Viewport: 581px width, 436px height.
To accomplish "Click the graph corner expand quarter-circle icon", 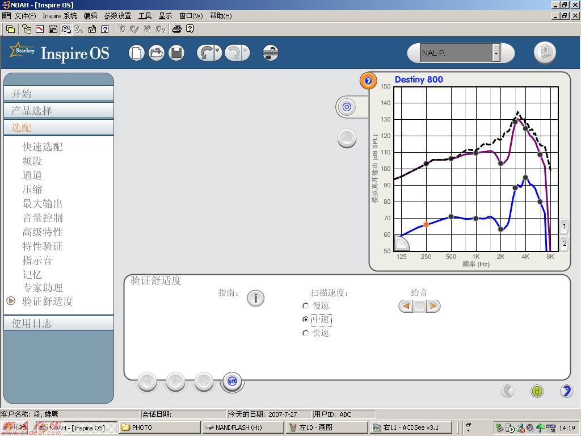I will pos(401,244).
